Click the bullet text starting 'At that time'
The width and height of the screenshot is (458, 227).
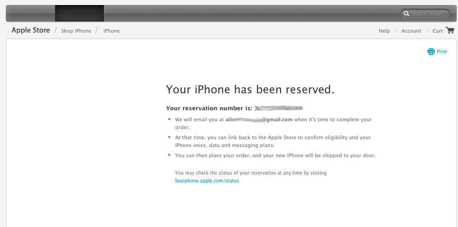click(273, 141)
